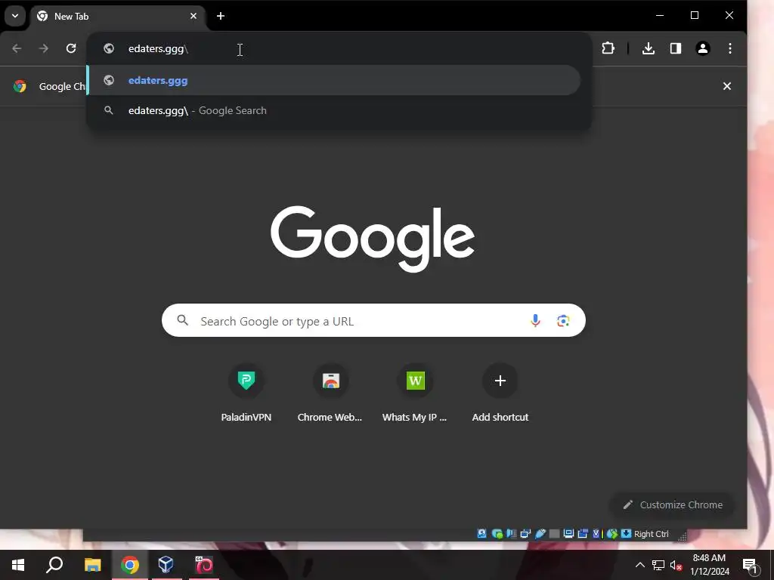774x580 pixels.
Task: Start voice search with microphone icon
Action: (535, 320)
